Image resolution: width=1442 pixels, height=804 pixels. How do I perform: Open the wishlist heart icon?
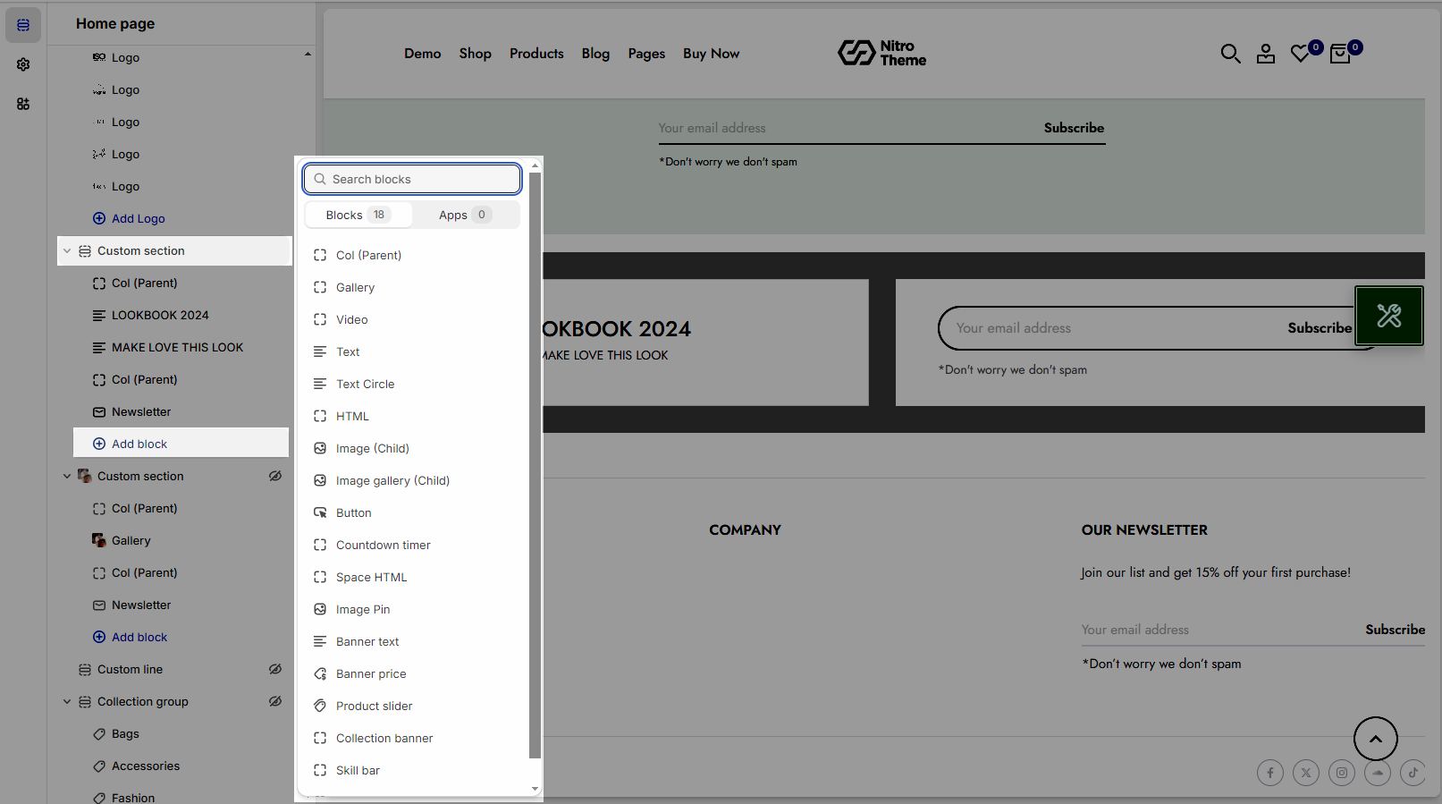point(1301,54)
